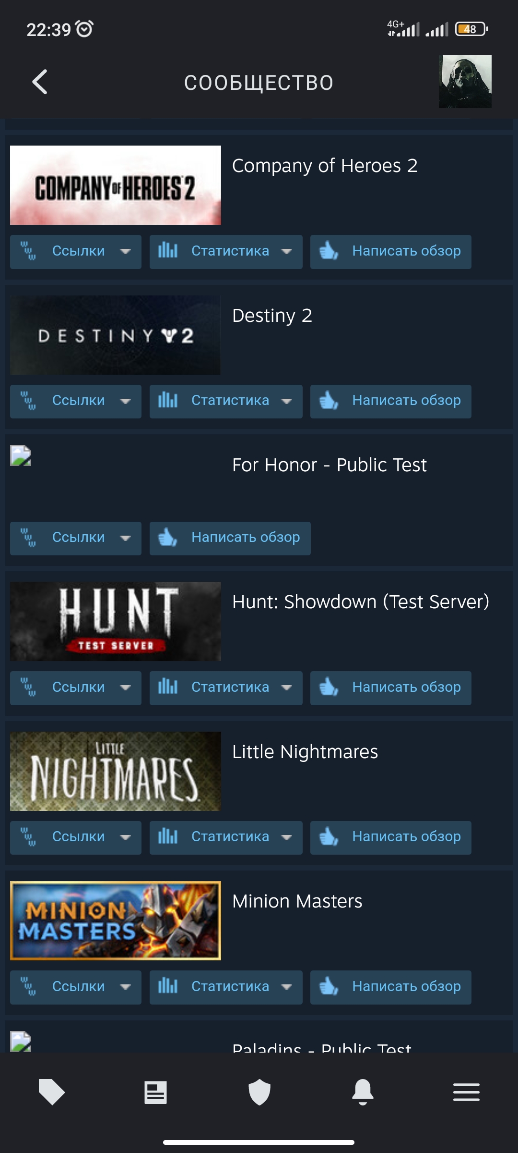Open the hamburger menu icon
The width and height of the screenshot is (518, 1153).
466,1092
